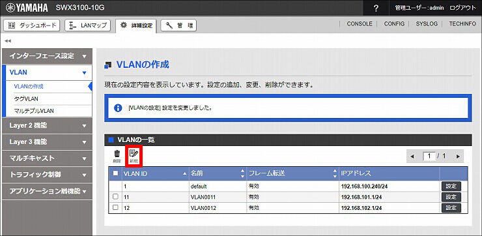Expand the Layer 3 機能 section

tap(47, 142)
